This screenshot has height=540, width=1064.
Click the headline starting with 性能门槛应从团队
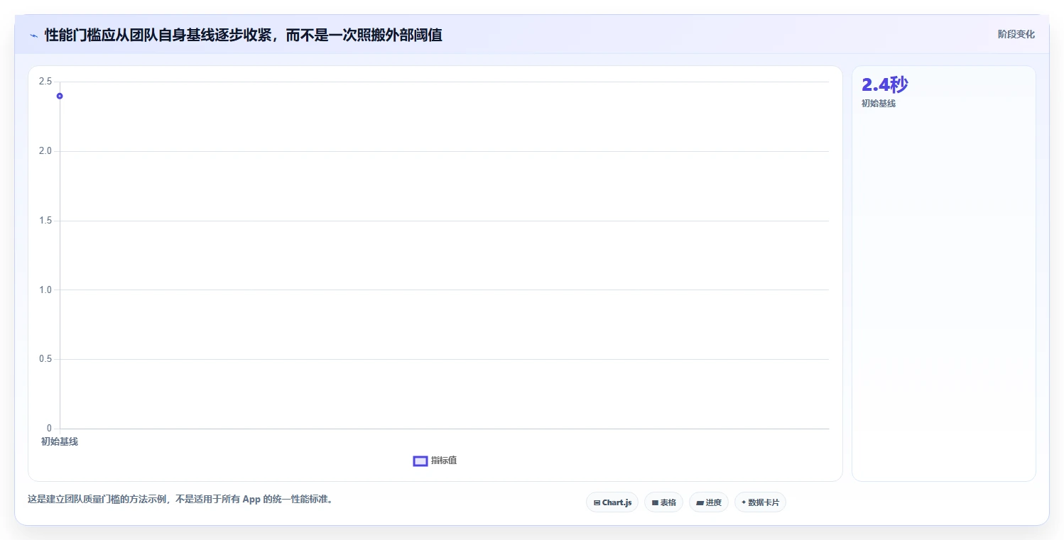[244, 35]
